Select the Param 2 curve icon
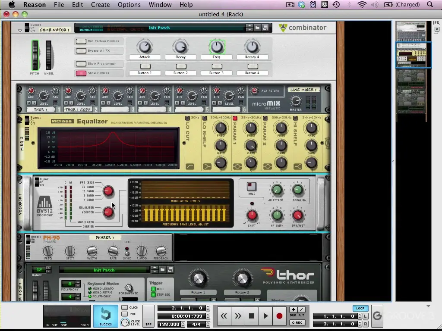Screen dimensions: 442x331 click(267, 167)
